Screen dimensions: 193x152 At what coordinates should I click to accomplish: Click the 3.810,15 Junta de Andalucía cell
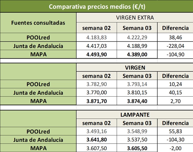(x=137, y=93)
